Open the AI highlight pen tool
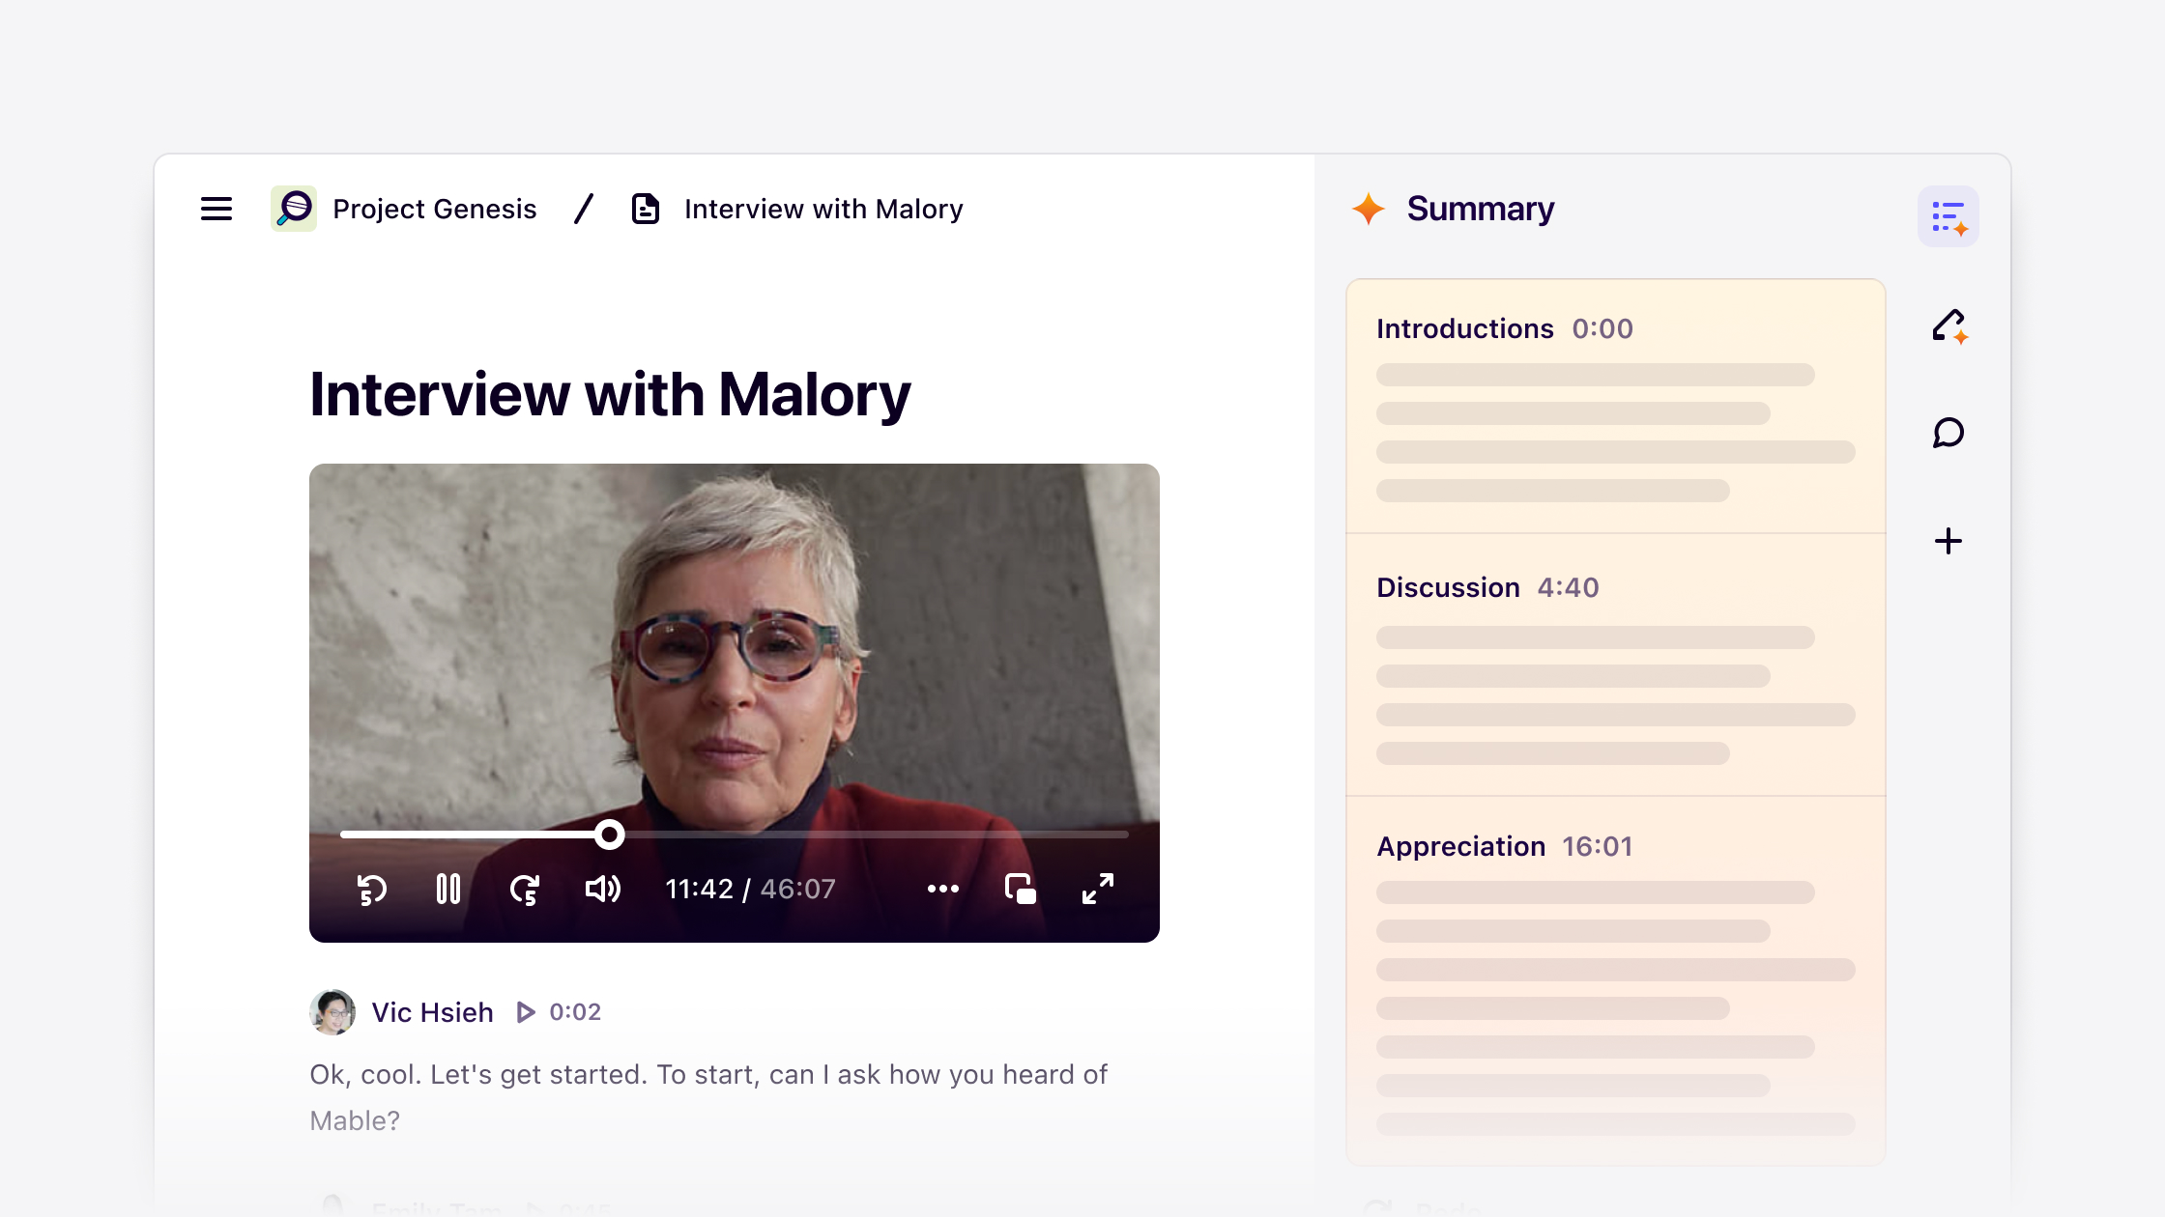This screenshot has width=2165, height=1217. click(1948, 326)
